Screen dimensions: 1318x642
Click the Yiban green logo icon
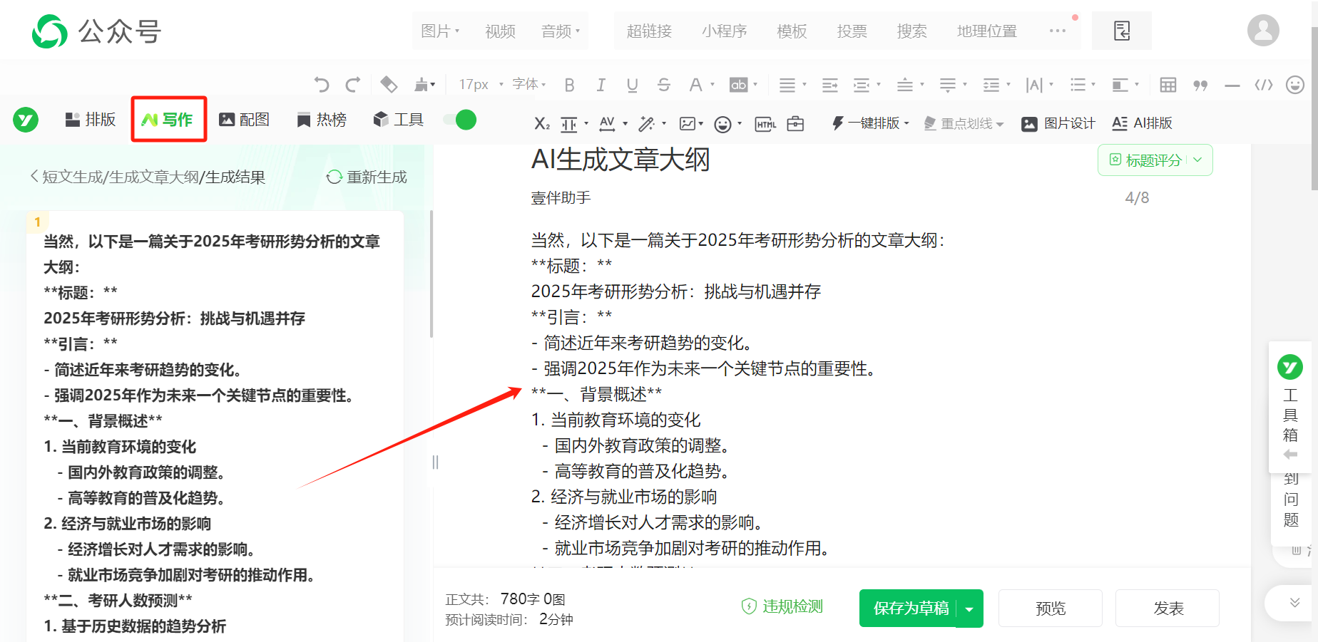click(x=26, y=120)
